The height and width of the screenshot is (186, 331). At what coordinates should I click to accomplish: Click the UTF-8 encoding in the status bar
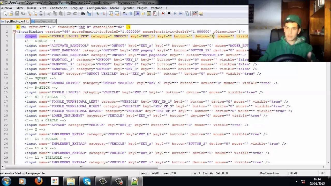pos(292,173)
